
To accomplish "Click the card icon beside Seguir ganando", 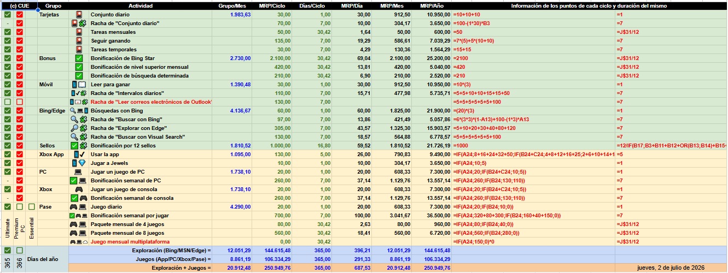I will pos(79,41).
